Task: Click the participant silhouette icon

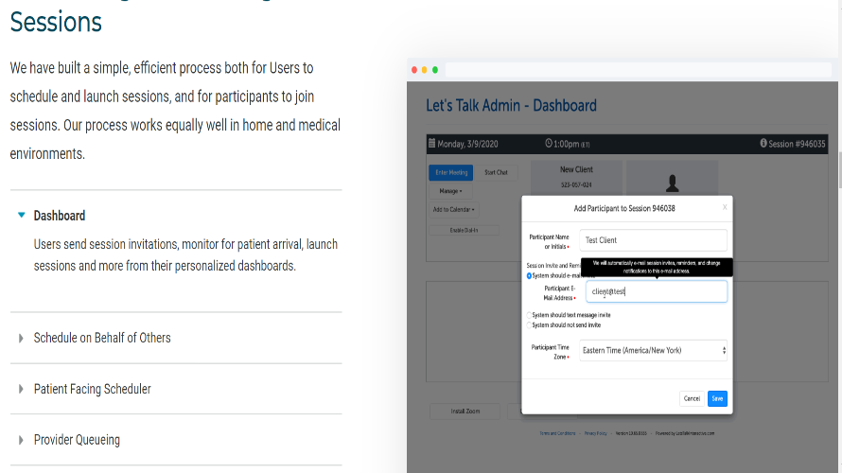Action: tap(673, 184)
